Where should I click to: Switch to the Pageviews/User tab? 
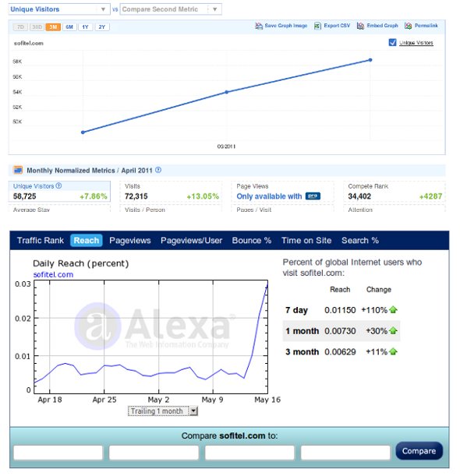tap(192, 241)
